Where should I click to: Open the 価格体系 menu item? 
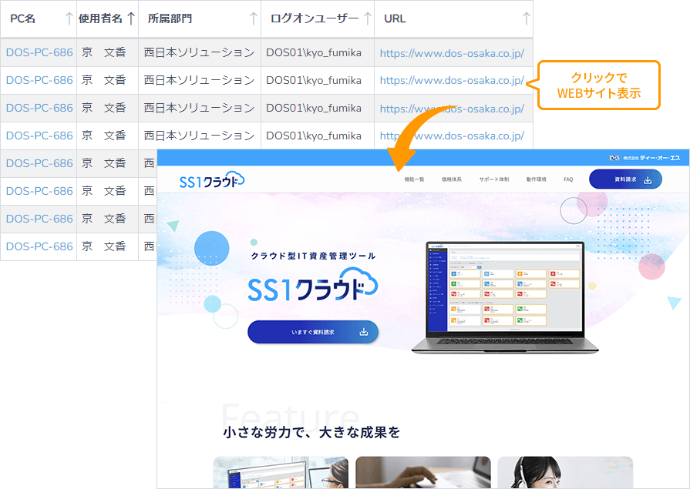pos(452,179)
